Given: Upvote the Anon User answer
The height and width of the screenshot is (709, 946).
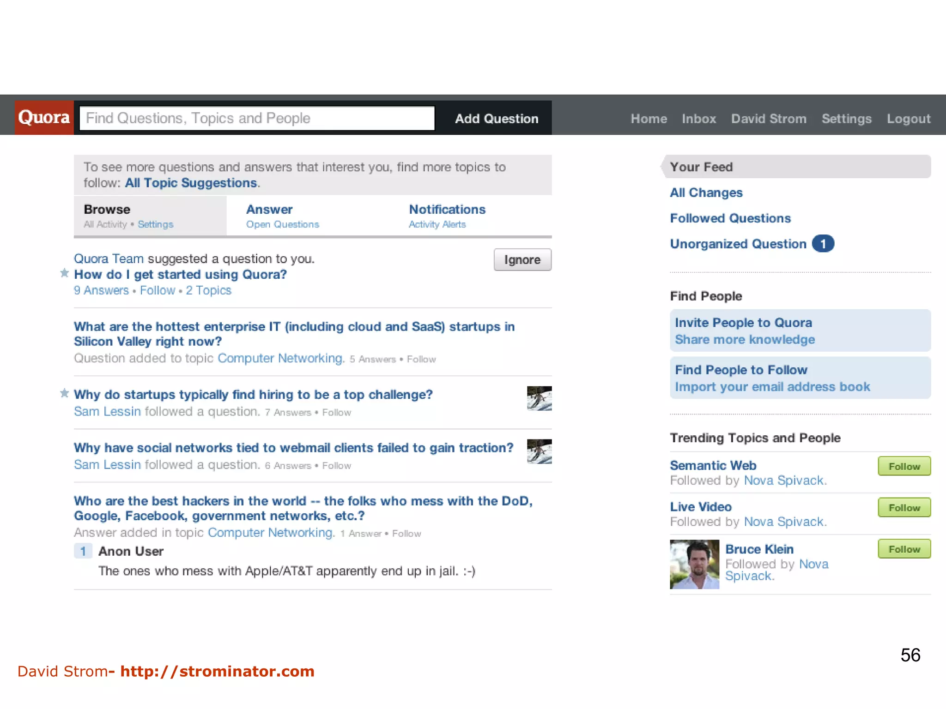Looking at the screenshot, I should tap(83, 551).
